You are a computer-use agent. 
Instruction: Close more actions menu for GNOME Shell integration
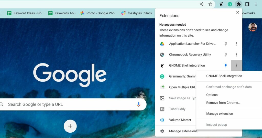point(236,65)
